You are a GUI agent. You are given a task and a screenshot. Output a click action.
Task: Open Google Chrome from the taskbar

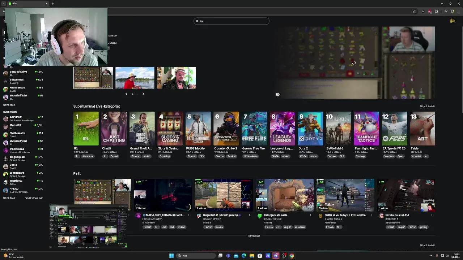tap(292, 256)
